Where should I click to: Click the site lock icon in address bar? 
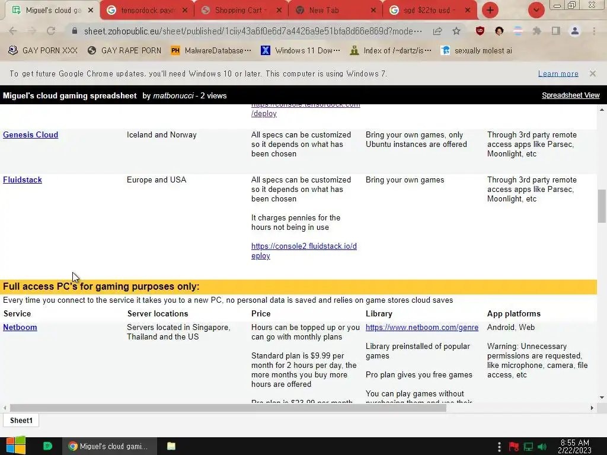75,31
